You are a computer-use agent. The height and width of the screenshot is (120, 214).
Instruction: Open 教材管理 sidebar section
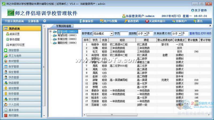[x=22, y=61]
